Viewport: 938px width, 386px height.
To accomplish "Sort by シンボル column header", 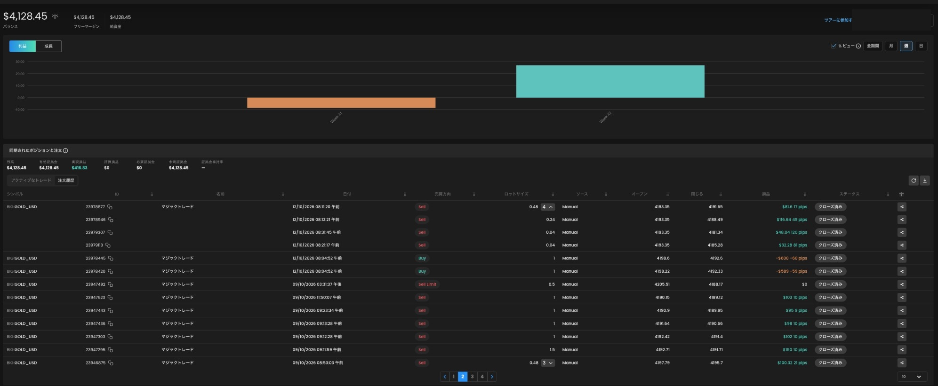I will [15, 194].
